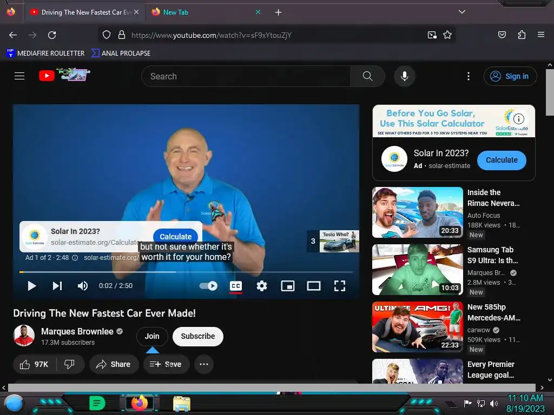Open the system volume tray icon
This screenshot has width=554, height=415.
494,403
